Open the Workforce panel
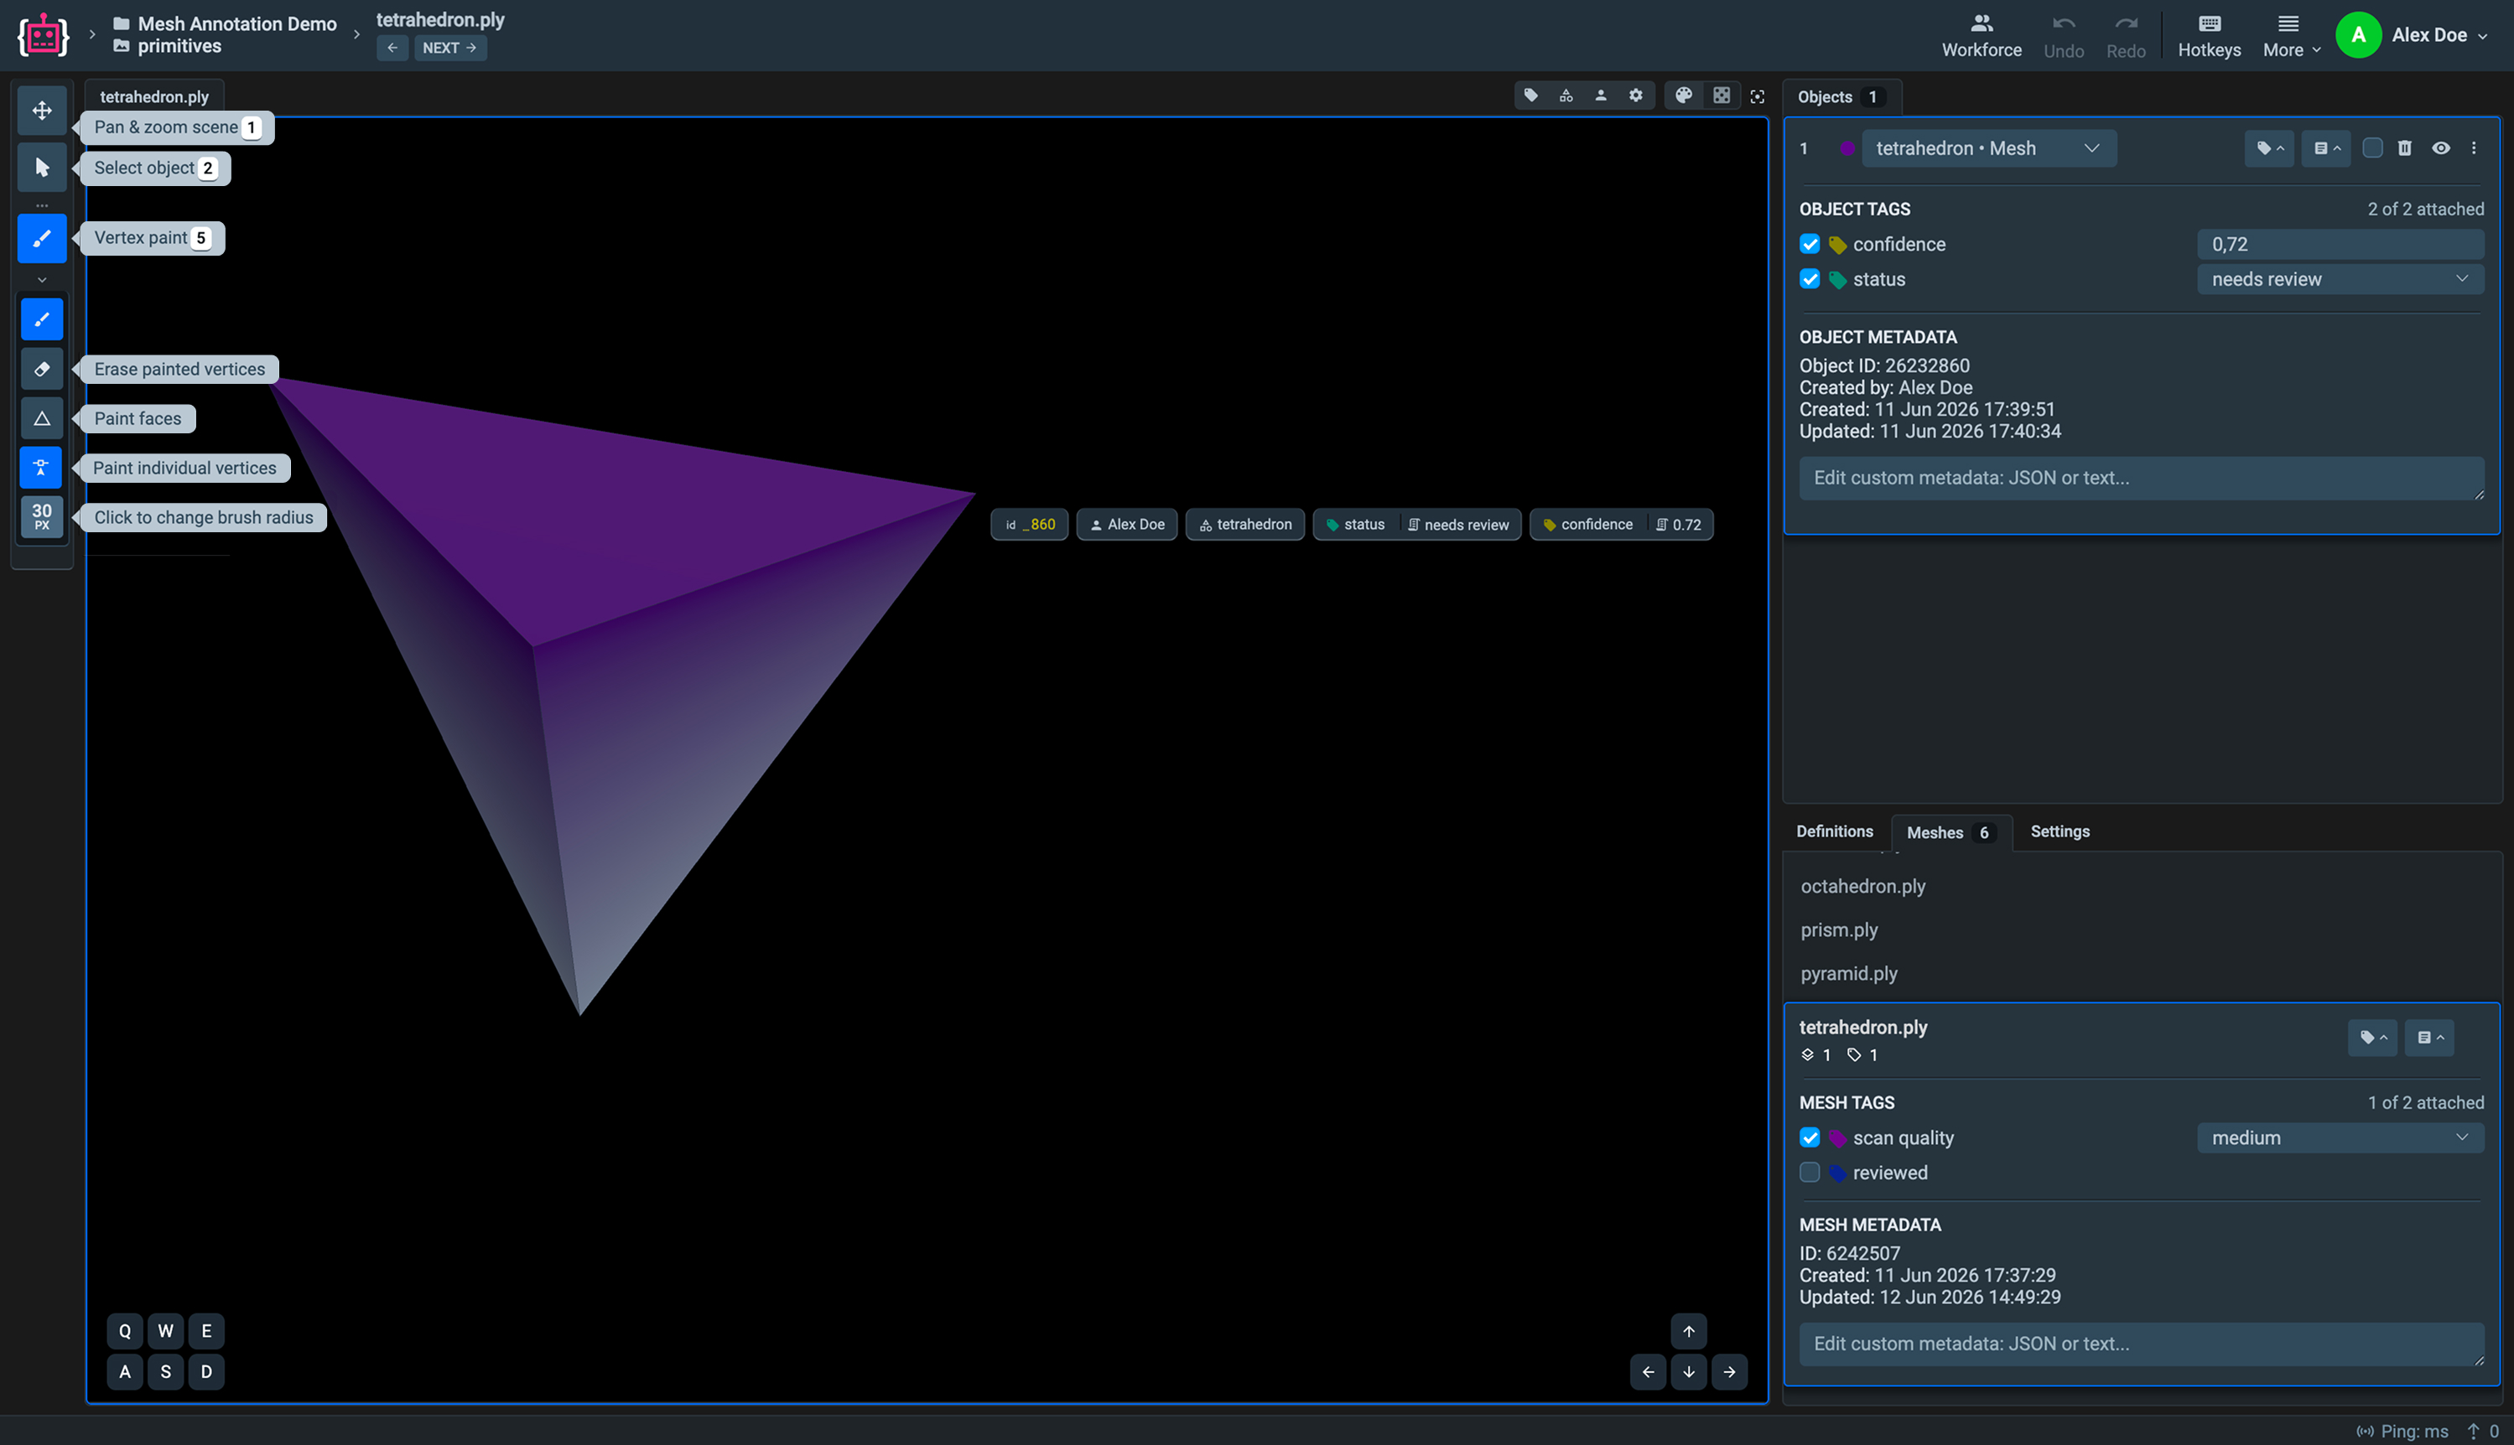This screenshot has height=1445, width=2514. (1981, 36)
